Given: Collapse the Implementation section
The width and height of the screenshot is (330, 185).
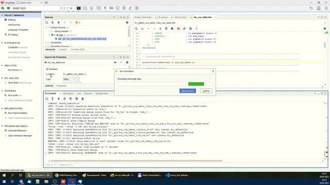Looking at the screenshot, I should (x=2, y=108).
